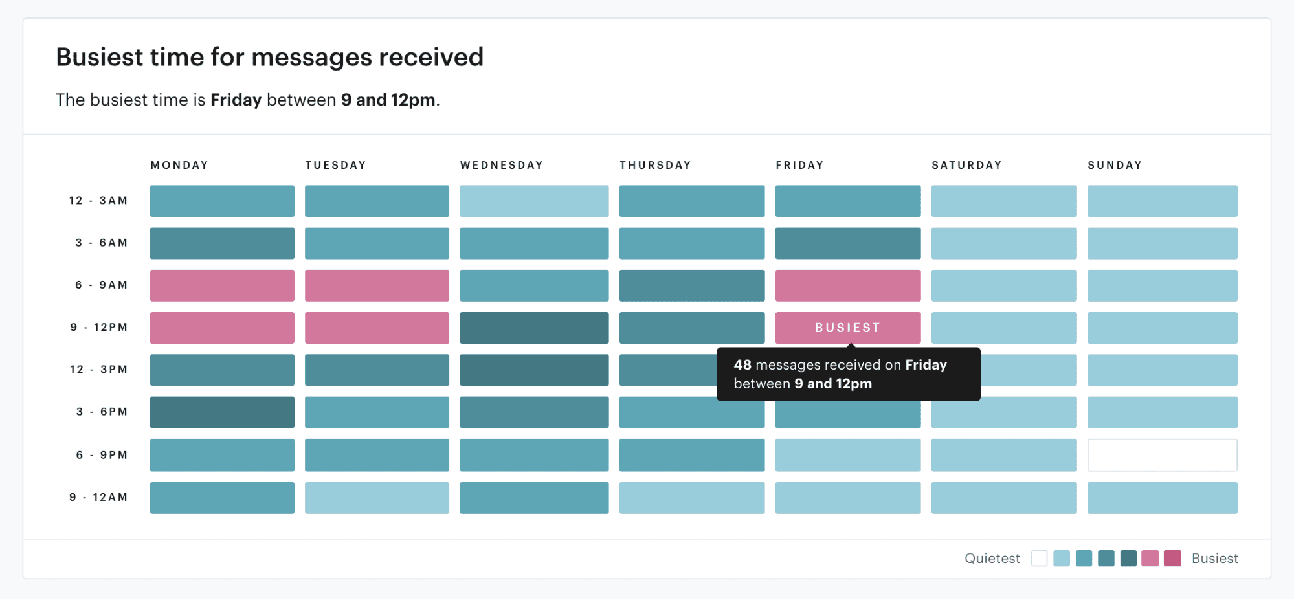Screen dimensions: 1294x600
Task: Select the BUSIEST cell on Friday
Action: [848, 328]
